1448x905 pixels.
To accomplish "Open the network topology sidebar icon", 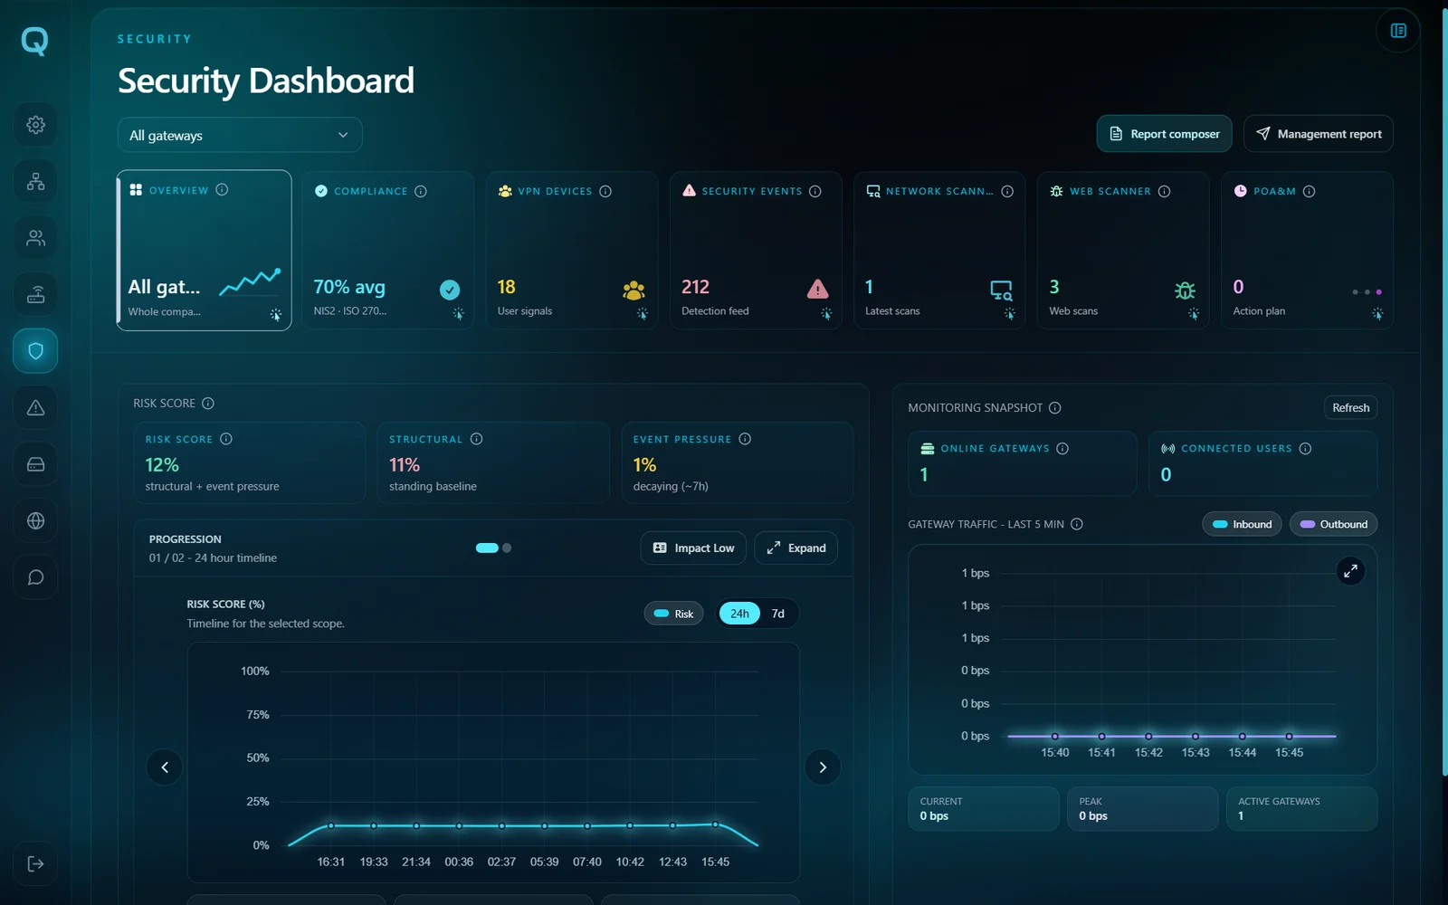I will click(35, 182).
